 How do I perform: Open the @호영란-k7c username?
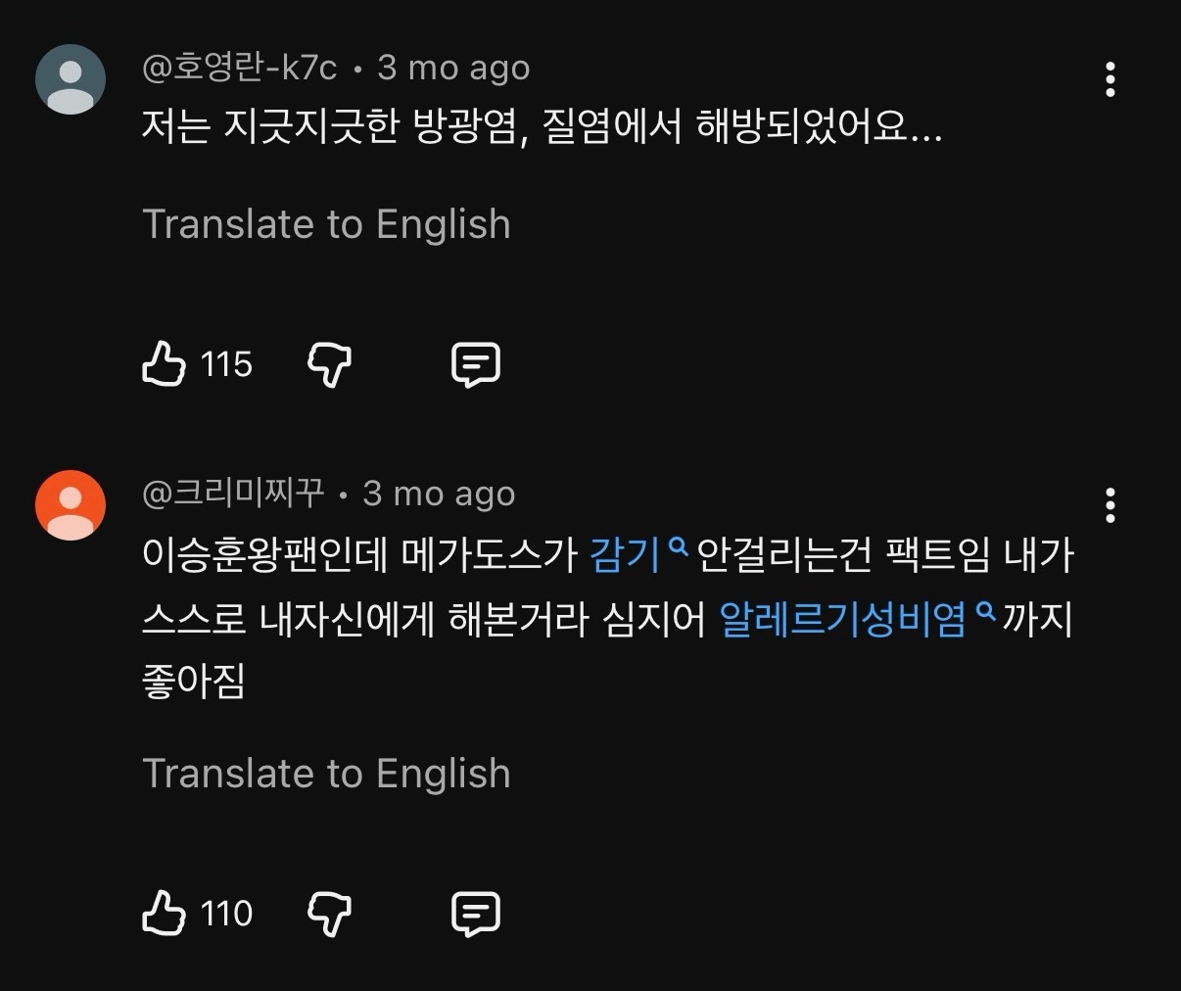click(x=240, y=68)
